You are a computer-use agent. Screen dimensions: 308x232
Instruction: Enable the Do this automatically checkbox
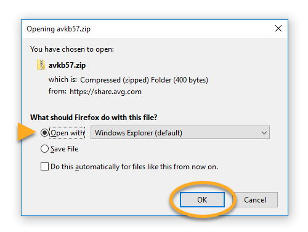pyautogui.click(x=44, y=167)
